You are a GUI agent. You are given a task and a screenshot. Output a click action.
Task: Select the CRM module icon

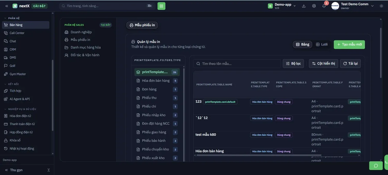(6, 49)
